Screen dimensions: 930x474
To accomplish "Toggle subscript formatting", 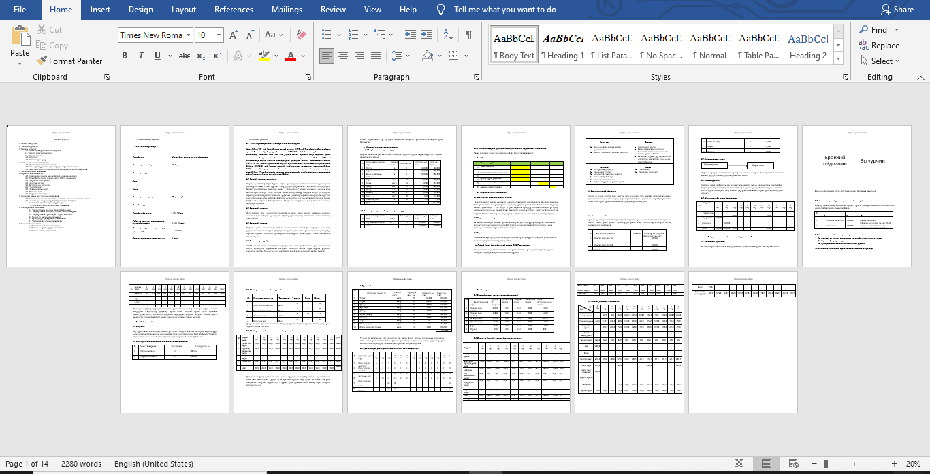I will click(202, 56).
